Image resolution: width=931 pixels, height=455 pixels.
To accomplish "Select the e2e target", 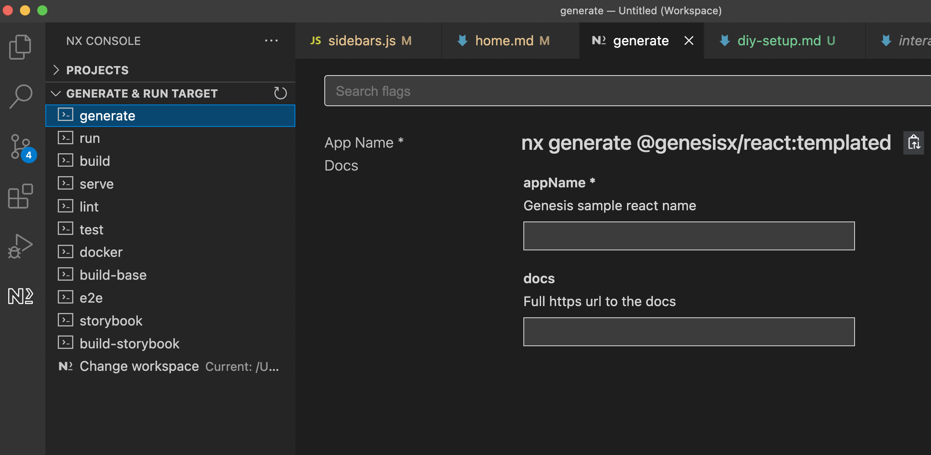I will 171,298.
